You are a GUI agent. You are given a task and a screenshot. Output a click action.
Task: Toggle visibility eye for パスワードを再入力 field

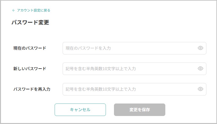point(200,89)
